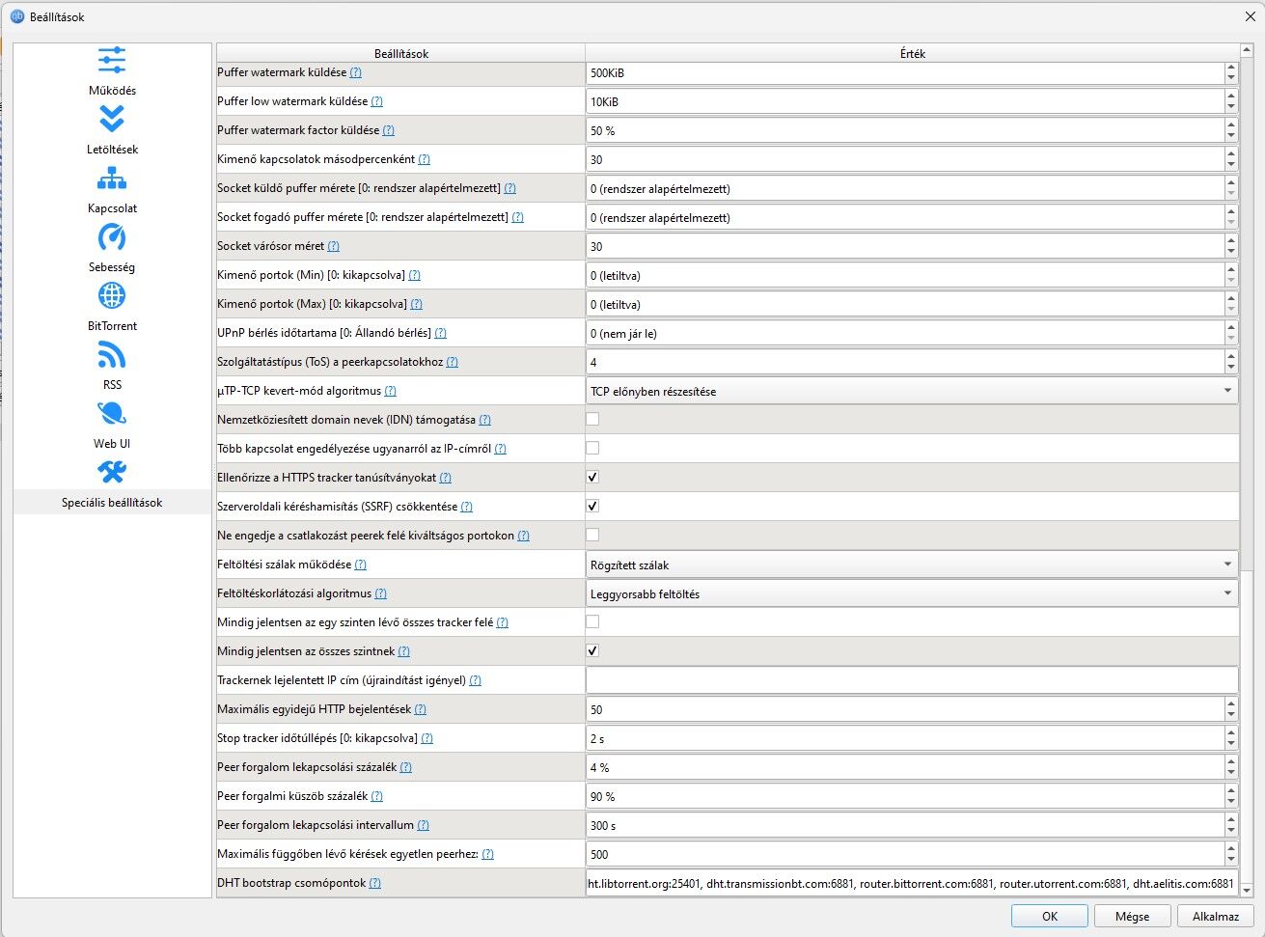The image size is (1265, 937).
Task: Open the Speciális beállítások tools icon
Action: pyautogui.click(x=112, y=473)
